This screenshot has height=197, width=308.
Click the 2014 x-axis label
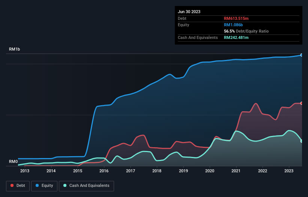coord(51,171)
